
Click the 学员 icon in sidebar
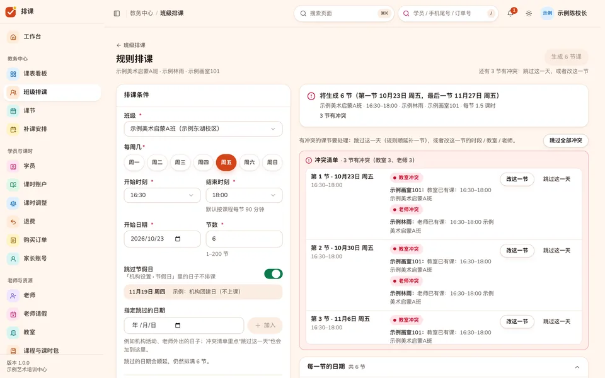(13, 166)
